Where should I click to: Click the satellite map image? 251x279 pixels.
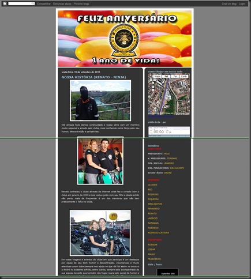[169, 94]
